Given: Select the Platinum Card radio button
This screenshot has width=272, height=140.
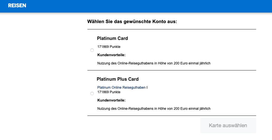Looking at the screenshot, I should pyautogui.click(x=92, y=50).
